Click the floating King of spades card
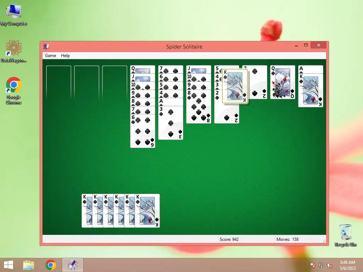This screenshot has height=272, width=363. [235, 86]
